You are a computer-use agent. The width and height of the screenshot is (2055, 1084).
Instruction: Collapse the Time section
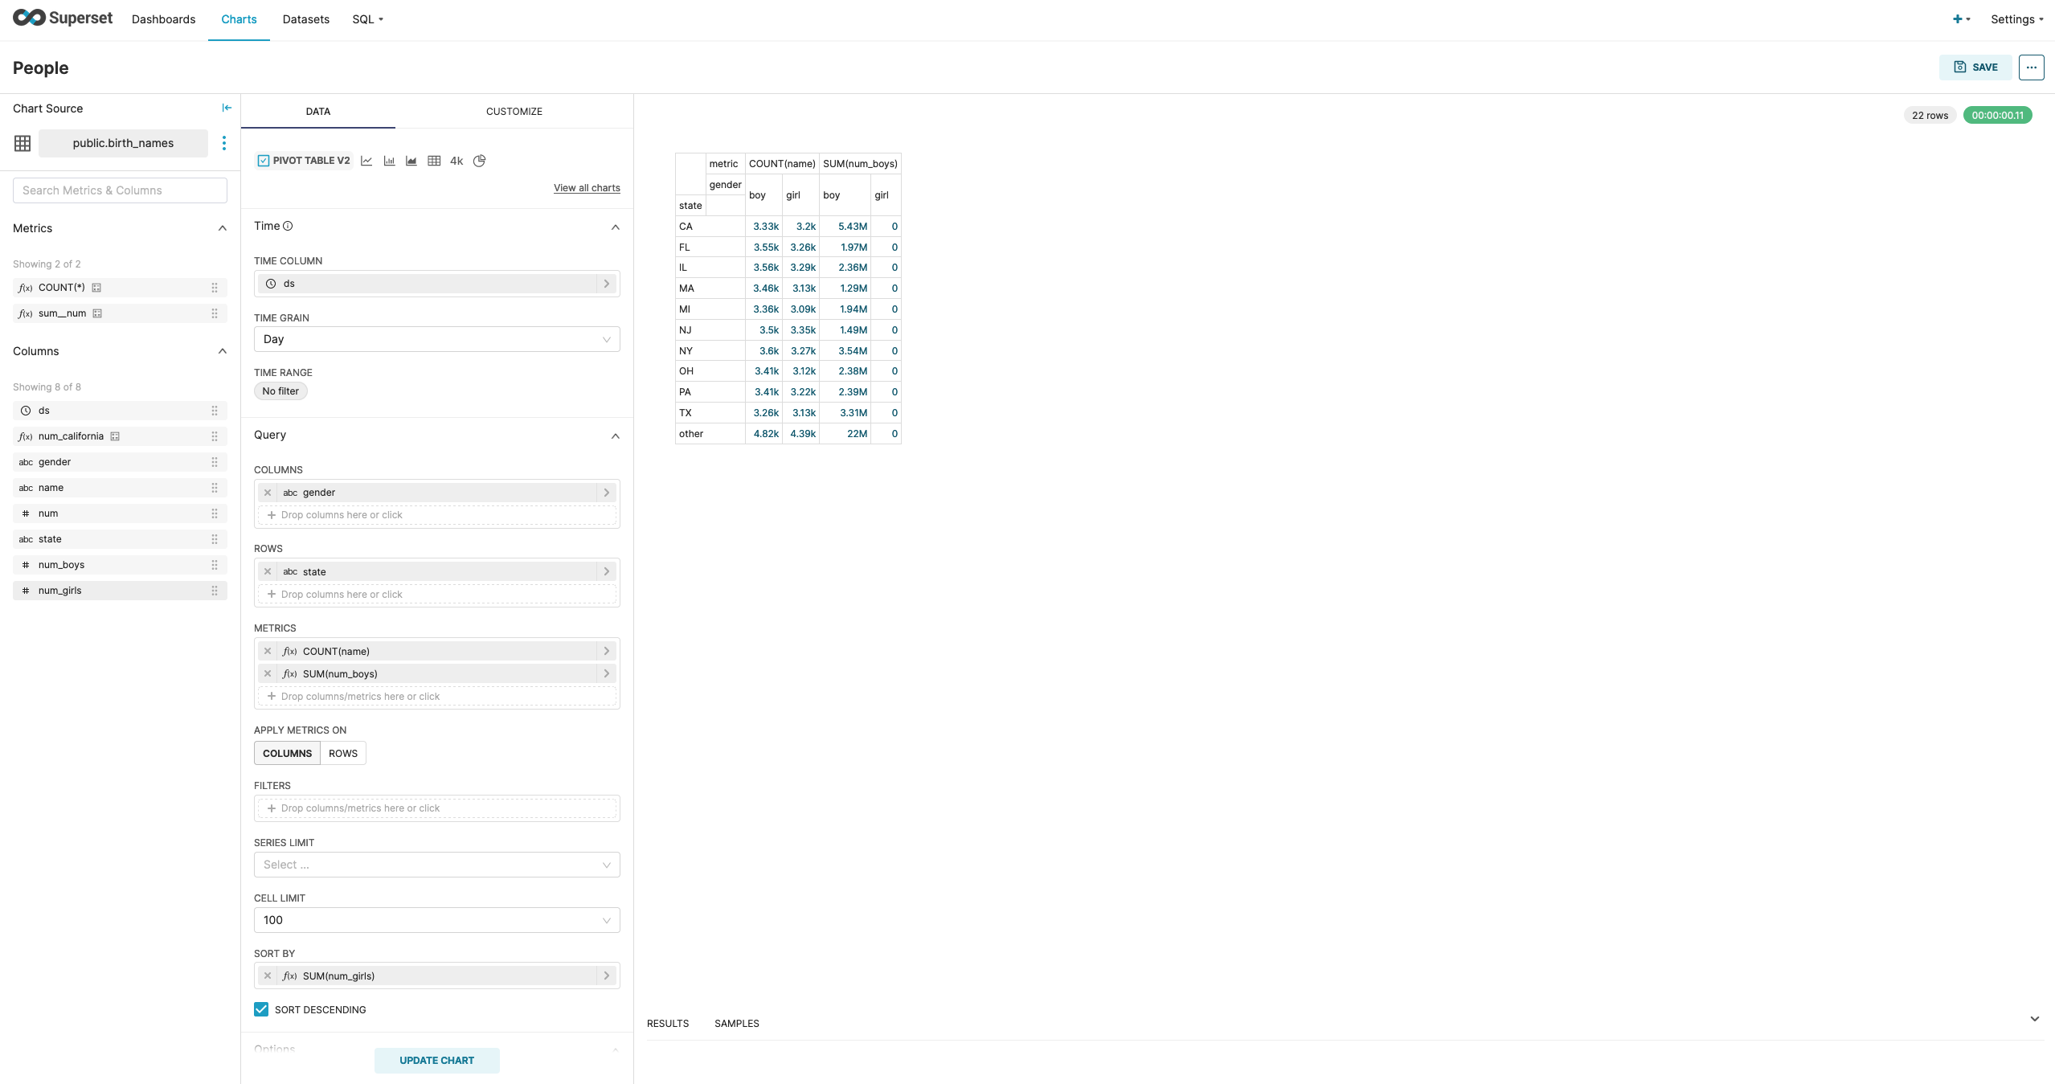coord(616,227)
